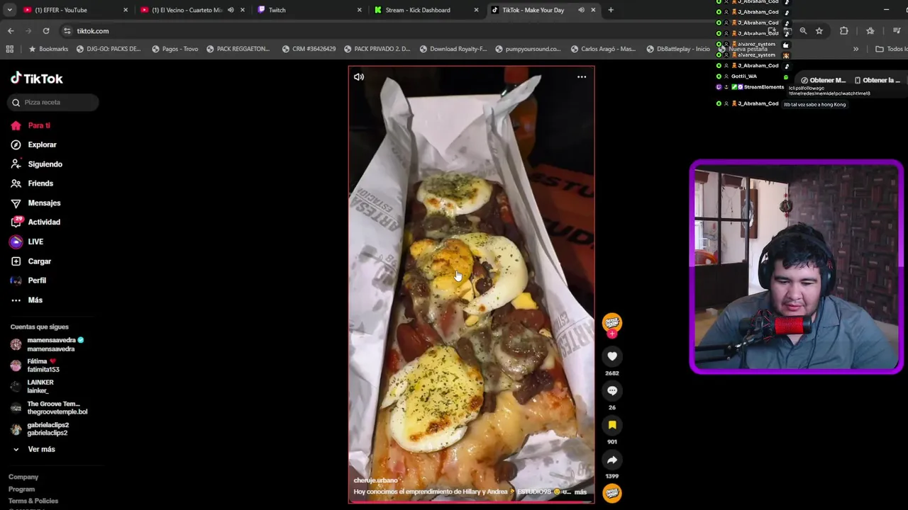Close the EFFER YouTube tab

[x=126, y=10]
